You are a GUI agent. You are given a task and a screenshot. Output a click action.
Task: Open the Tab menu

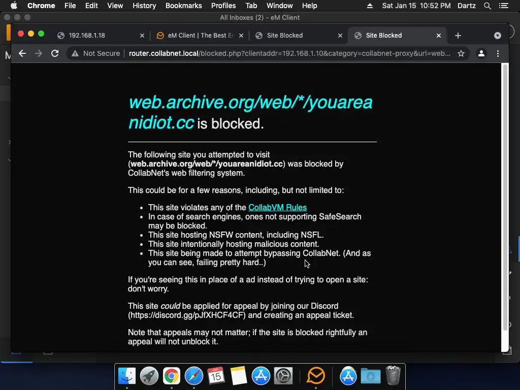[x=251, y=6]
